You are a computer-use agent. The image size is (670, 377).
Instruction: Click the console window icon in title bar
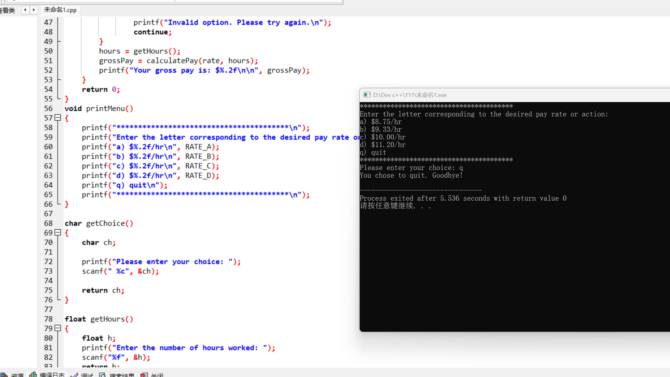(367, 95)
